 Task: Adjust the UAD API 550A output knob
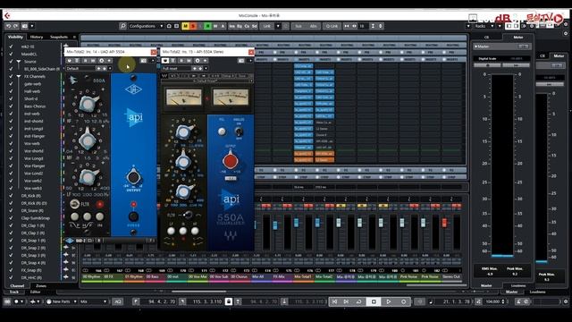click(x=133, y=177)
